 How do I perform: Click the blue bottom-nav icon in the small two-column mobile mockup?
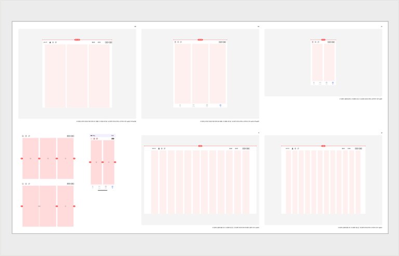click(x=333, y=83)
